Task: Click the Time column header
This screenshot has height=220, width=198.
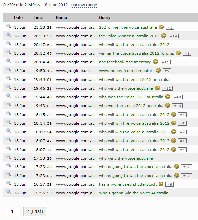Action: pos(38,18)
